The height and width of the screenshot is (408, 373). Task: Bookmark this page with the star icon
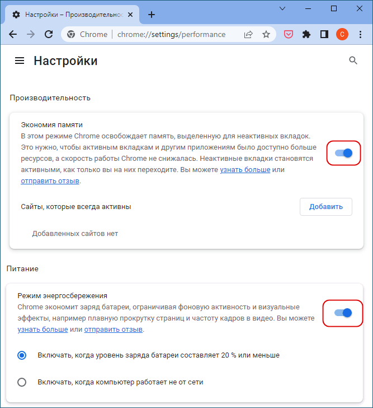pos(266,34)
